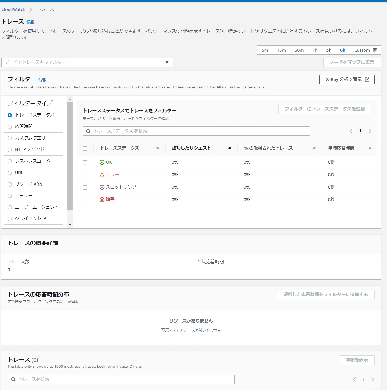The width and height of the screenshot is (387, 390).
Task: Choose the HTTP メソッド radio option
Action: tap(10, 150)
